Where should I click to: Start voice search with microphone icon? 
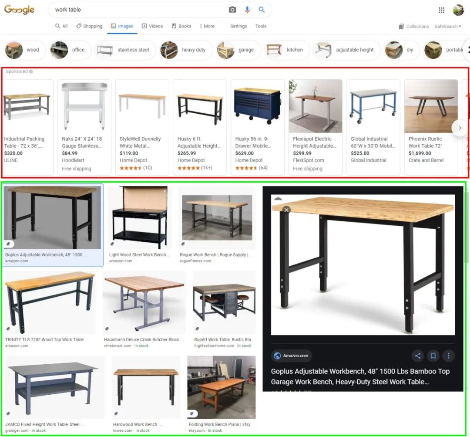click(x=247, y=10)
